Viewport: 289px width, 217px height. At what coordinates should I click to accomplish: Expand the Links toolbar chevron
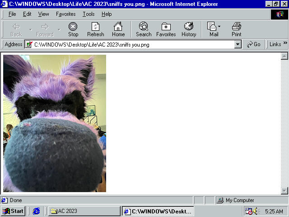(x=285, y=44)
